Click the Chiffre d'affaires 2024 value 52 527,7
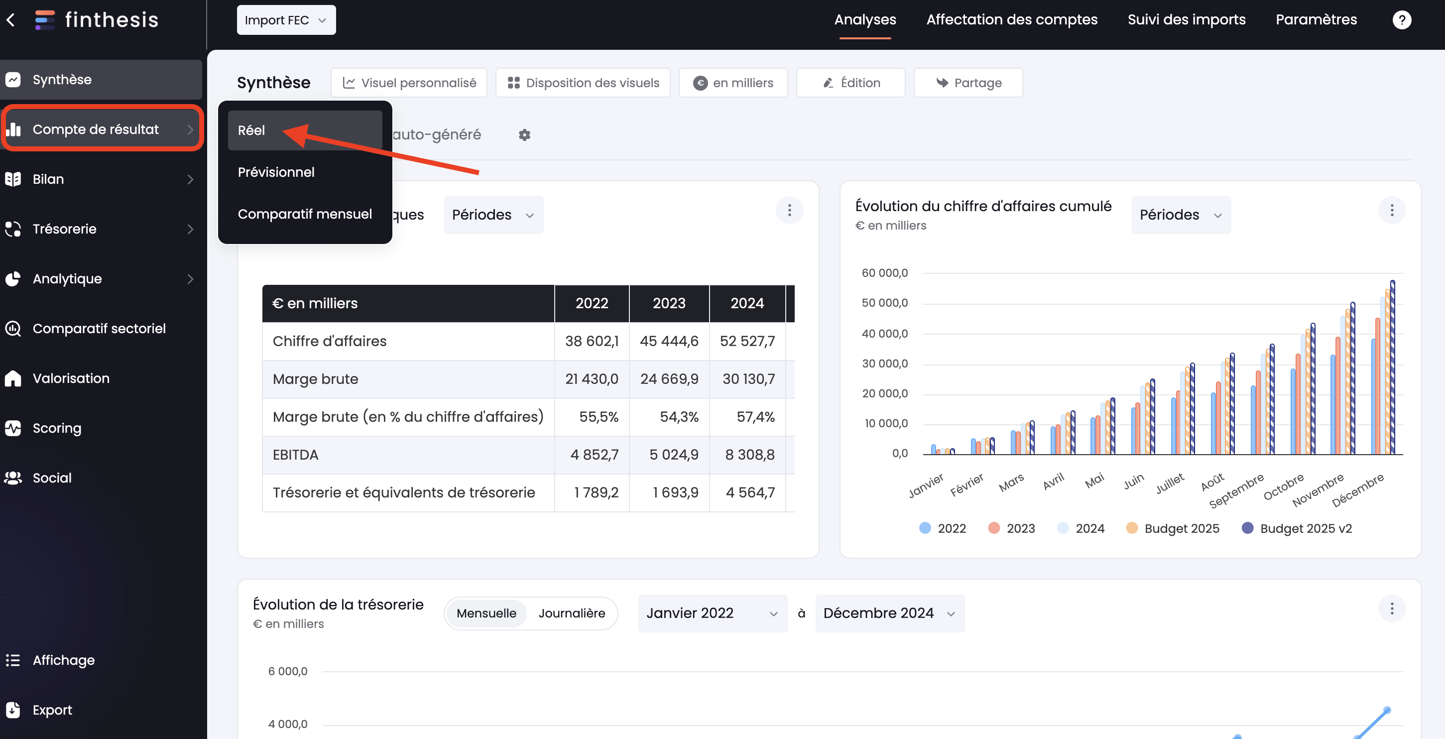 click(x=747, y=341)
